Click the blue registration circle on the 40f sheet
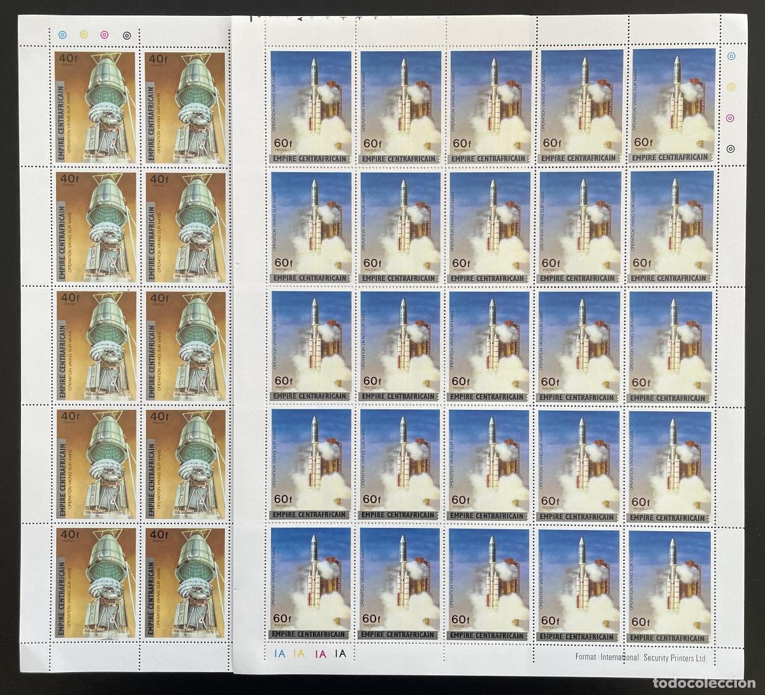The height and width of the screenshot is (695, 765). pyautogui.click(x=62, y=35)
